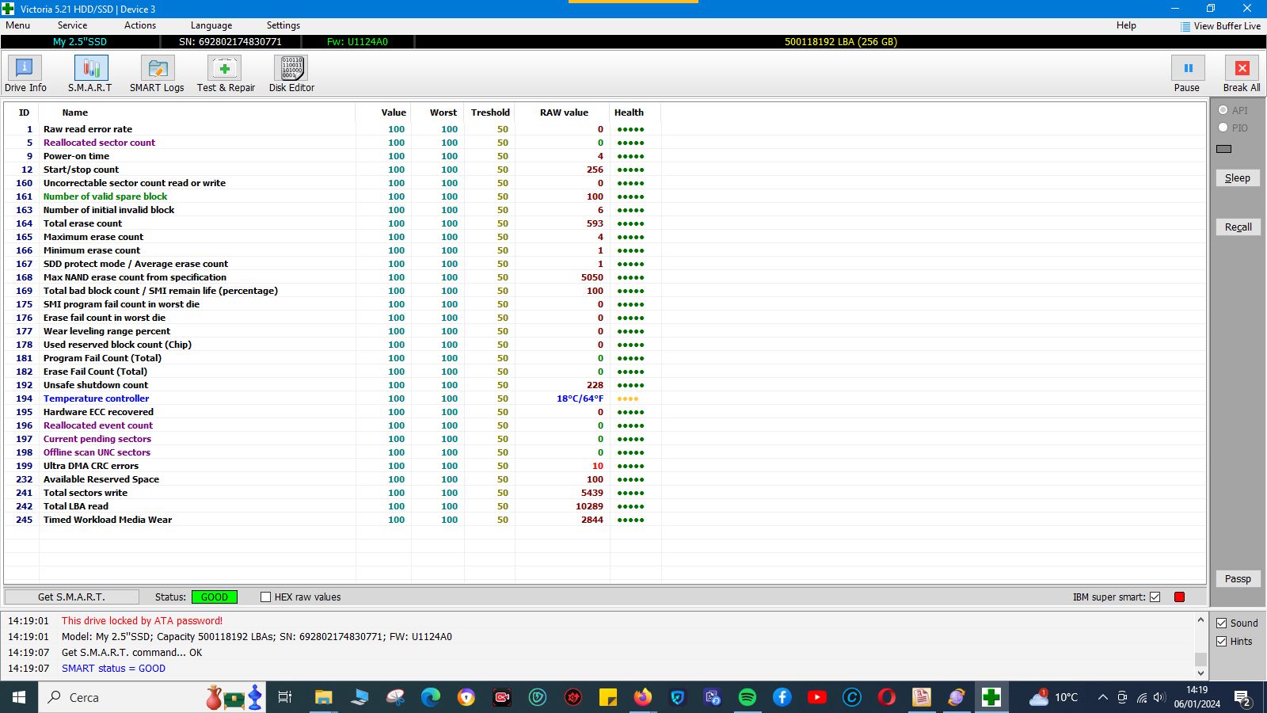Image resolution: width=1267 pixels, height=713 pixels.
Task: Open the Disk Editor
Action: [291, 74]
